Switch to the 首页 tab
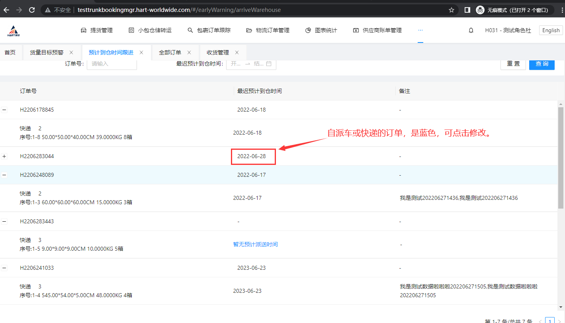 click(x=10, y=52)
